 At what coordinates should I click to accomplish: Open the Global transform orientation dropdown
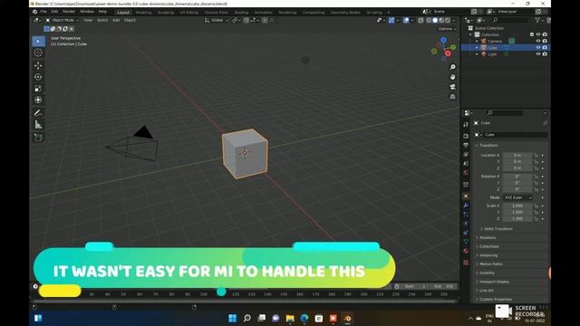pyautogui.click(x=217, y=20)
